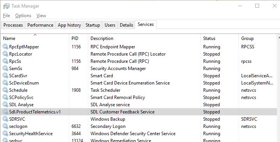Select the SDRSVC service name
The width and height of the screenshot is (280, 142).
(x=17, y=119)
